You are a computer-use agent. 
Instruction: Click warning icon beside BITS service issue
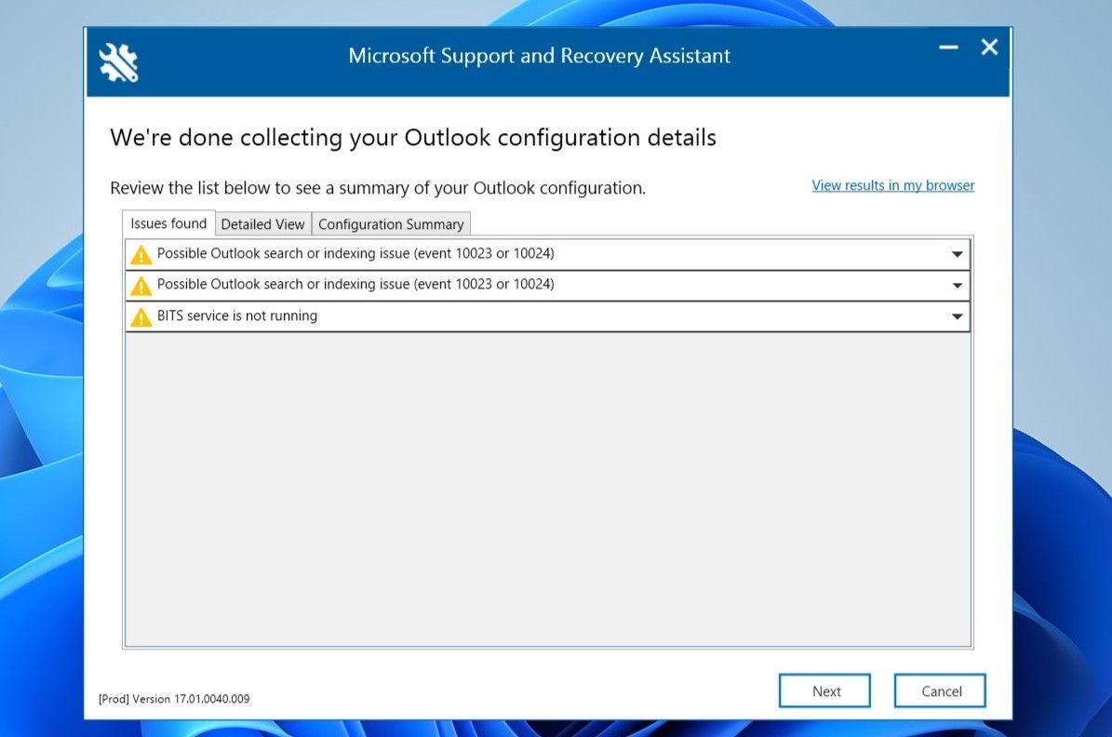coord(141,317)
